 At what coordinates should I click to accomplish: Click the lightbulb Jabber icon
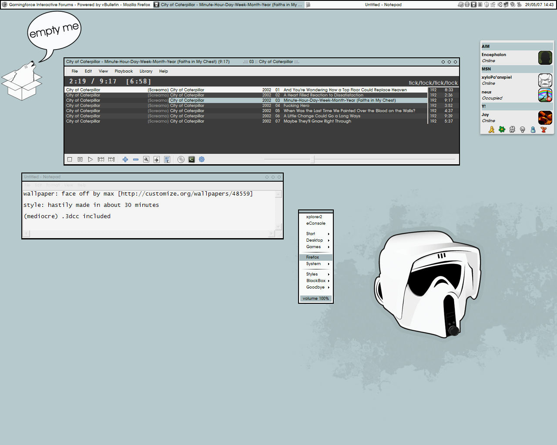(523, 130)
